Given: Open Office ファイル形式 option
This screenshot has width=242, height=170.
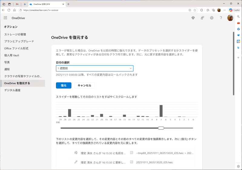Looking at the screenshot, I should coord(16,48).
